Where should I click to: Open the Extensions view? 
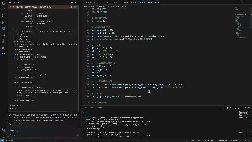click(x=3, y=28)
